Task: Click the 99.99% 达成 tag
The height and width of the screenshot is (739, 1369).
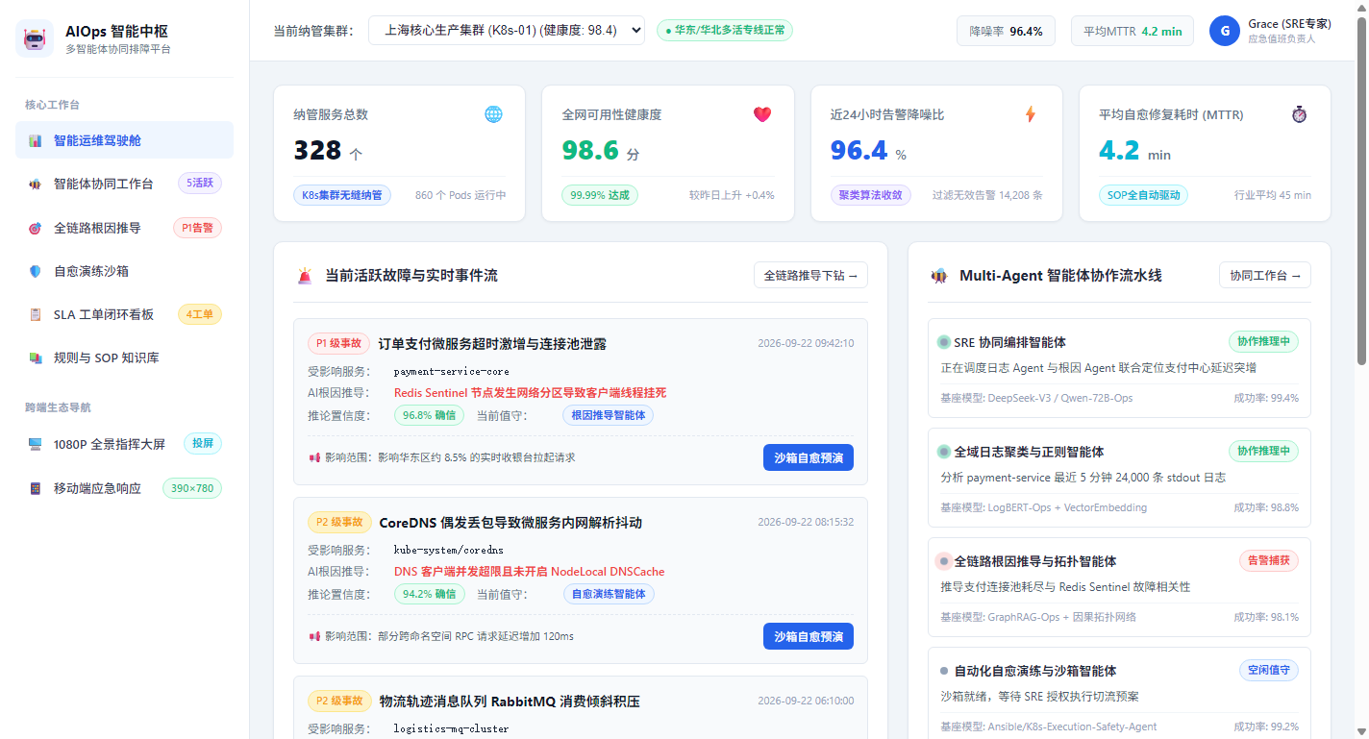Action: pos(600,195)
